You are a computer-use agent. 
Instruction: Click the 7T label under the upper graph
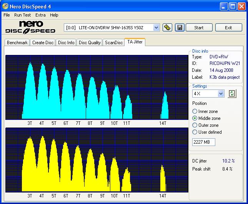pyautogui.click(x=78, y=123)
